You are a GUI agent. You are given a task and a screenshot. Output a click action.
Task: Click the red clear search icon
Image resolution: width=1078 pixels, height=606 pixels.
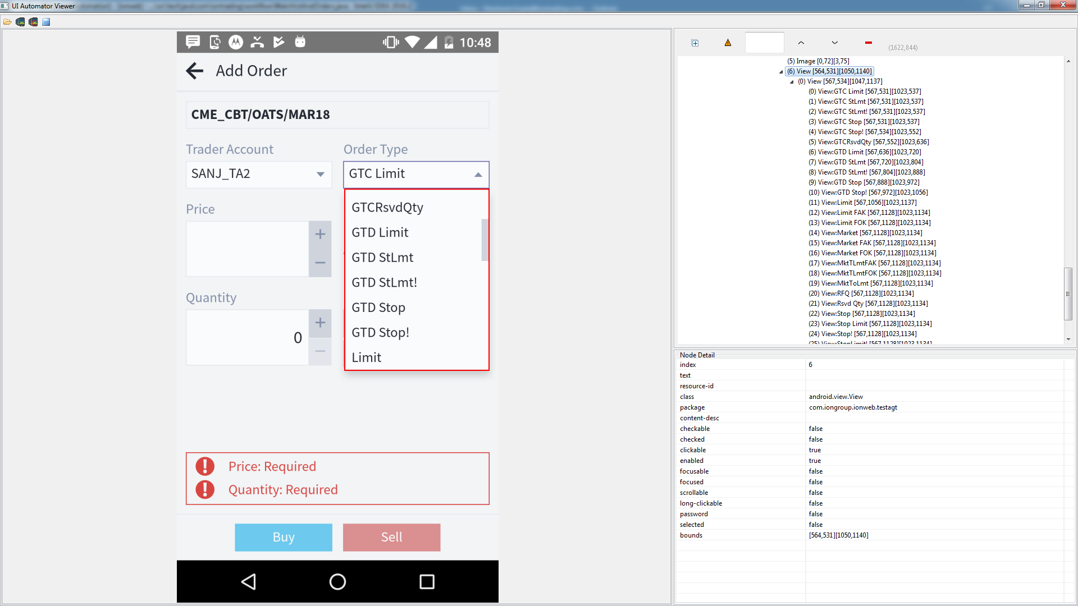click(869, 43)
